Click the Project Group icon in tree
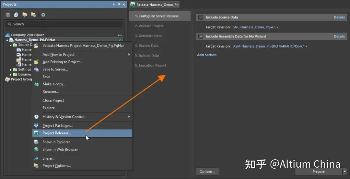 tap(7, 79)
